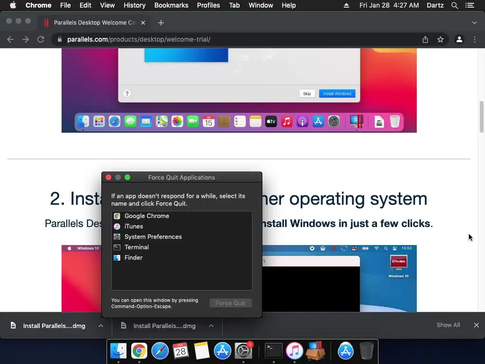Open Notes from the Dock

tap(202, 351)
